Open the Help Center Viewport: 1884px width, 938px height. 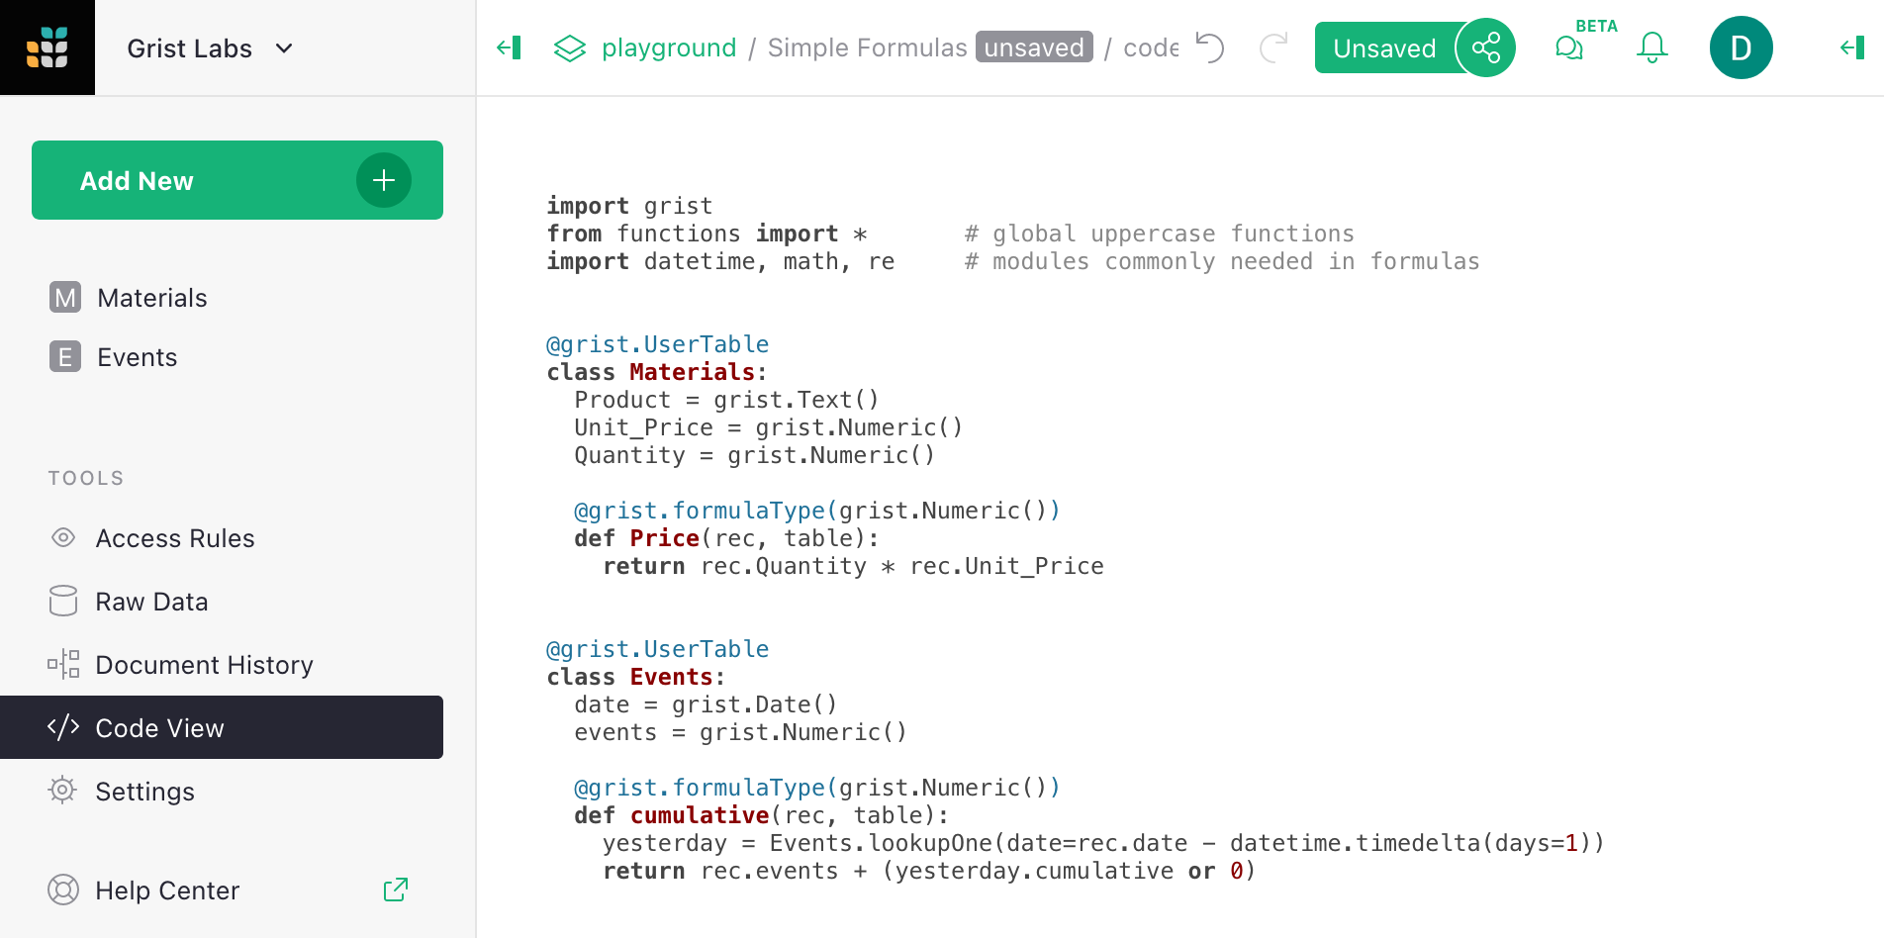166,890
